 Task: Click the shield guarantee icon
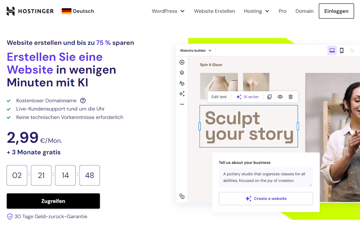point(10,216)
